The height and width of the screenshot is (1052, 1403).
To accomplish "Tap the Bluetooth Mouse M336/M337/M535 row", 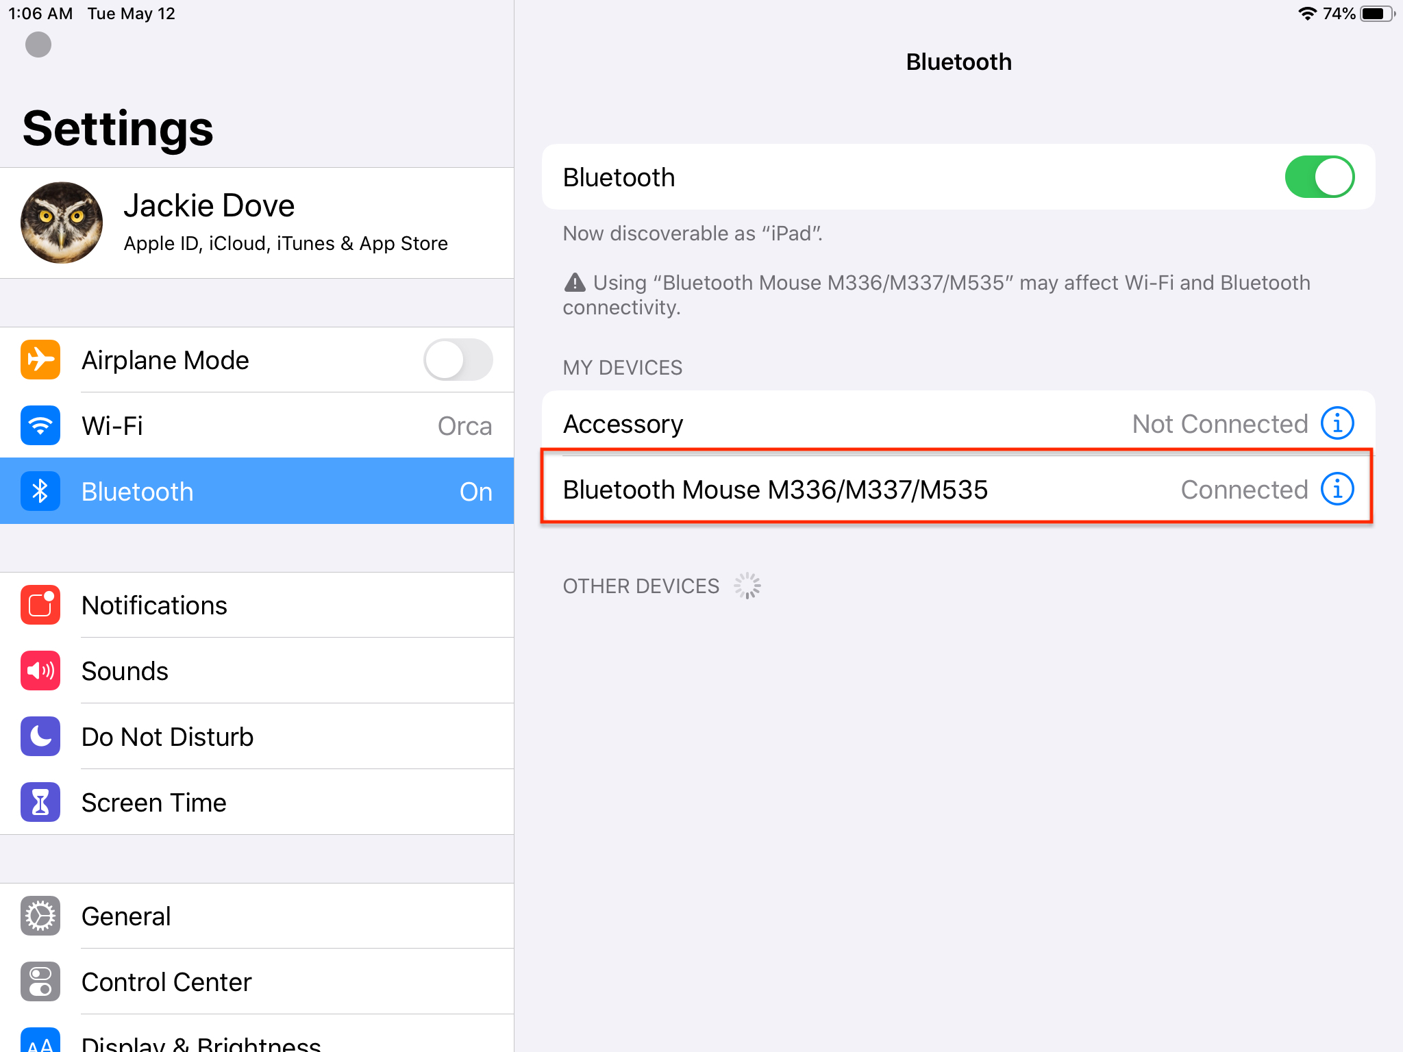I will click(958, 489).
